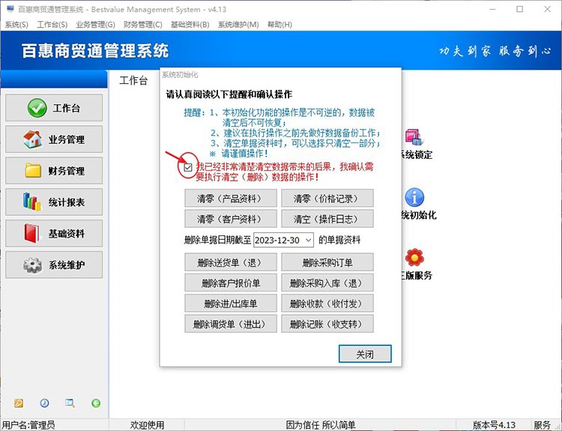Click 删除送货单（退）button
Screen dimensions: 562x431
point(231,262)
